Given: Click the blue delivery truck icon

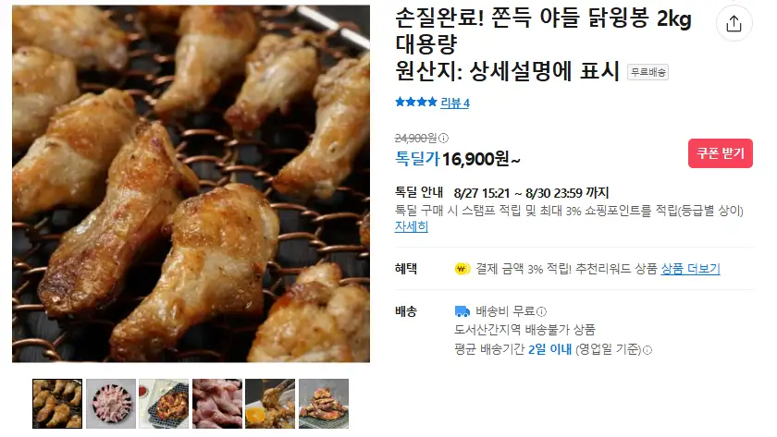Looking at the screenshot, I should point(462,311).
